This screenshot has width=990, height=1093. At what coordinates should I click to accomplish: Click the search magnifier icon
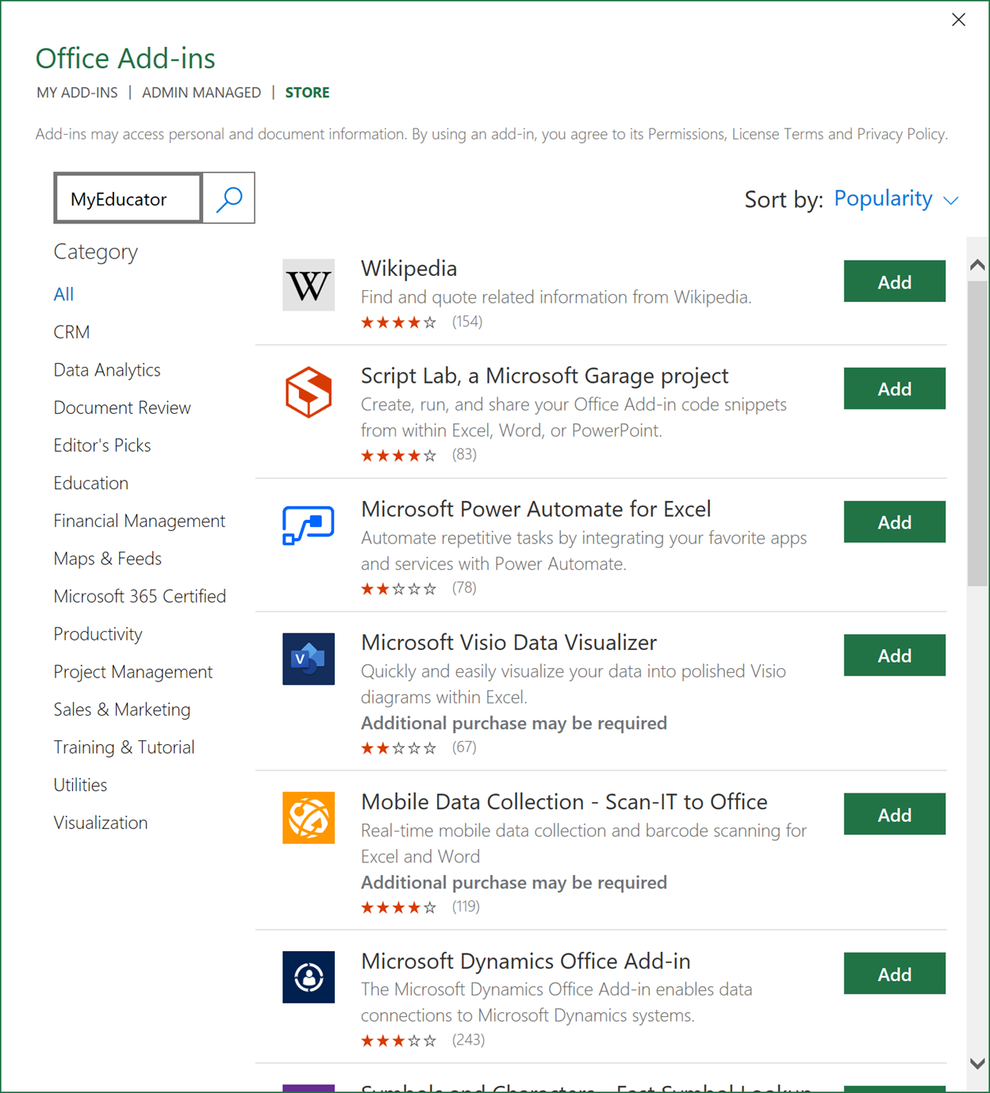click(228, 198)
